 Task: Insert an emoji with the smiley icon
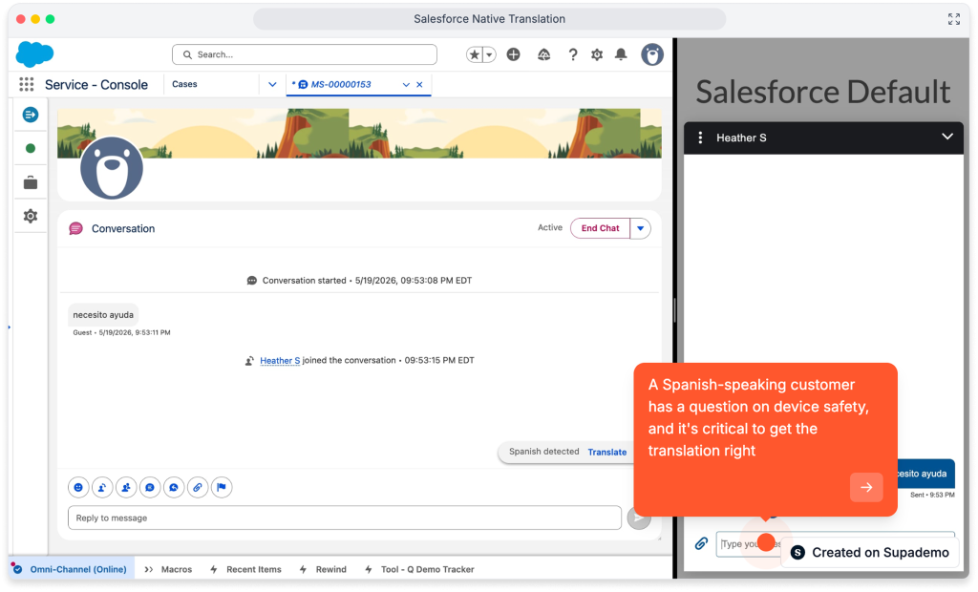(x=78, y=487)
